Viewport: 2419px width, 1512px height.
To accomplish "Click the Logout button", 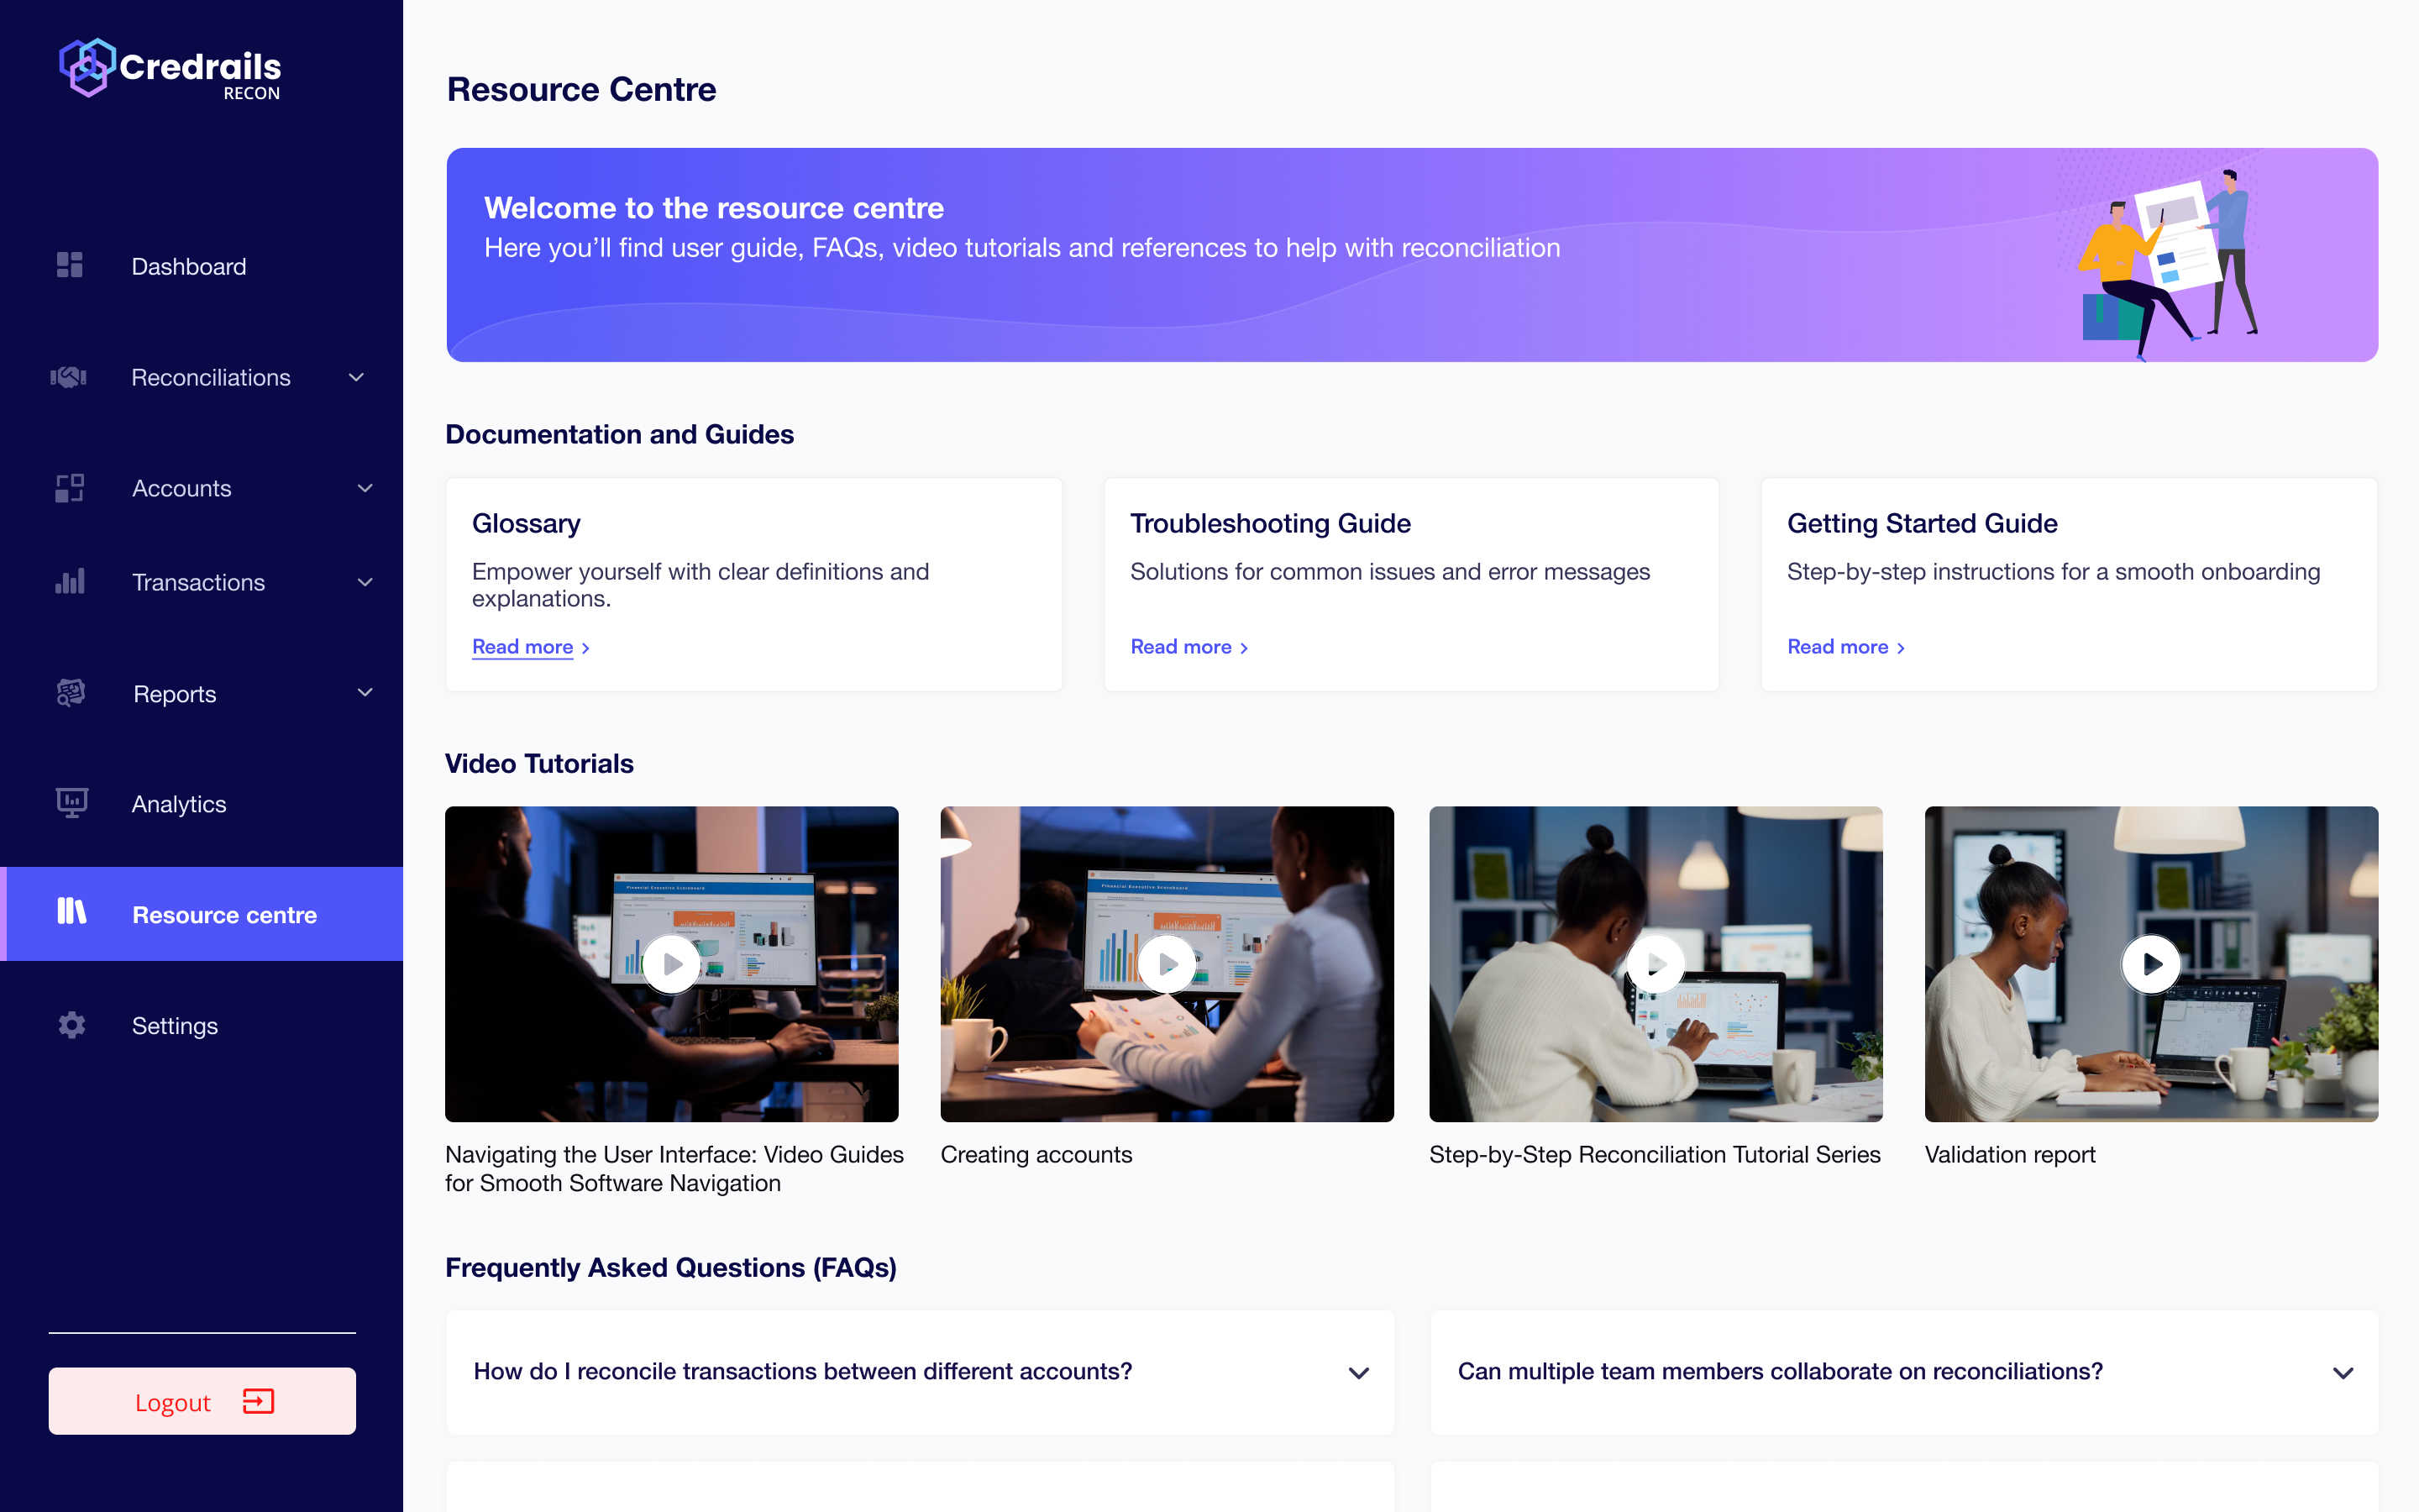I will point(202,1401).
